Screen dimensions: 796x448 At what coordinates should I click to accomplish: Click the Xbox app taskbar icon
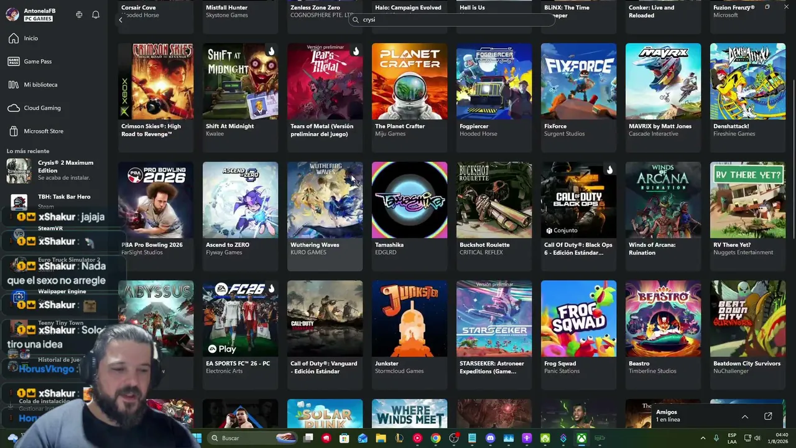point(581,438)
